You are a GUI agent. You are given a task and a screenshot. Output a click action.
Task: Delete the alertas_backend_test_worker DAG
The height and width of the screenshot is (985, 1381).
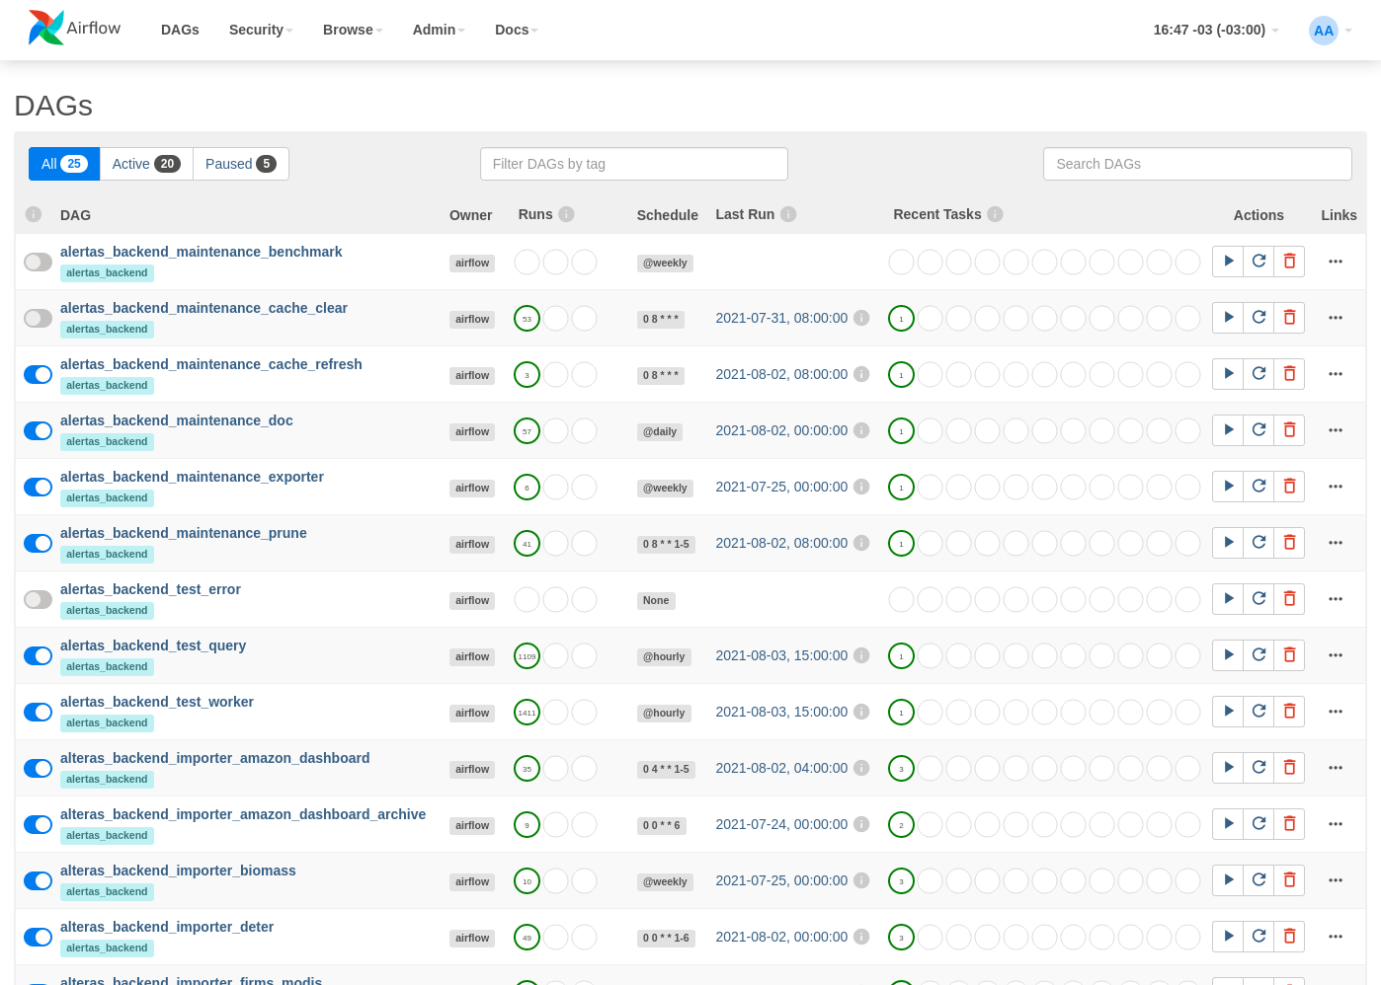coord(1289,712)
